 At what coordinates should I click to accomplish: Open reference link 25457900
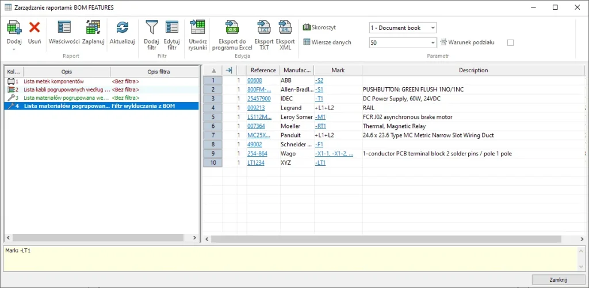[259, 99]
